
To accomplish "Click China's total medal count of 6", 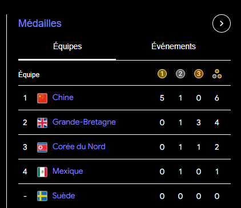I will click(x=217, y=98).
